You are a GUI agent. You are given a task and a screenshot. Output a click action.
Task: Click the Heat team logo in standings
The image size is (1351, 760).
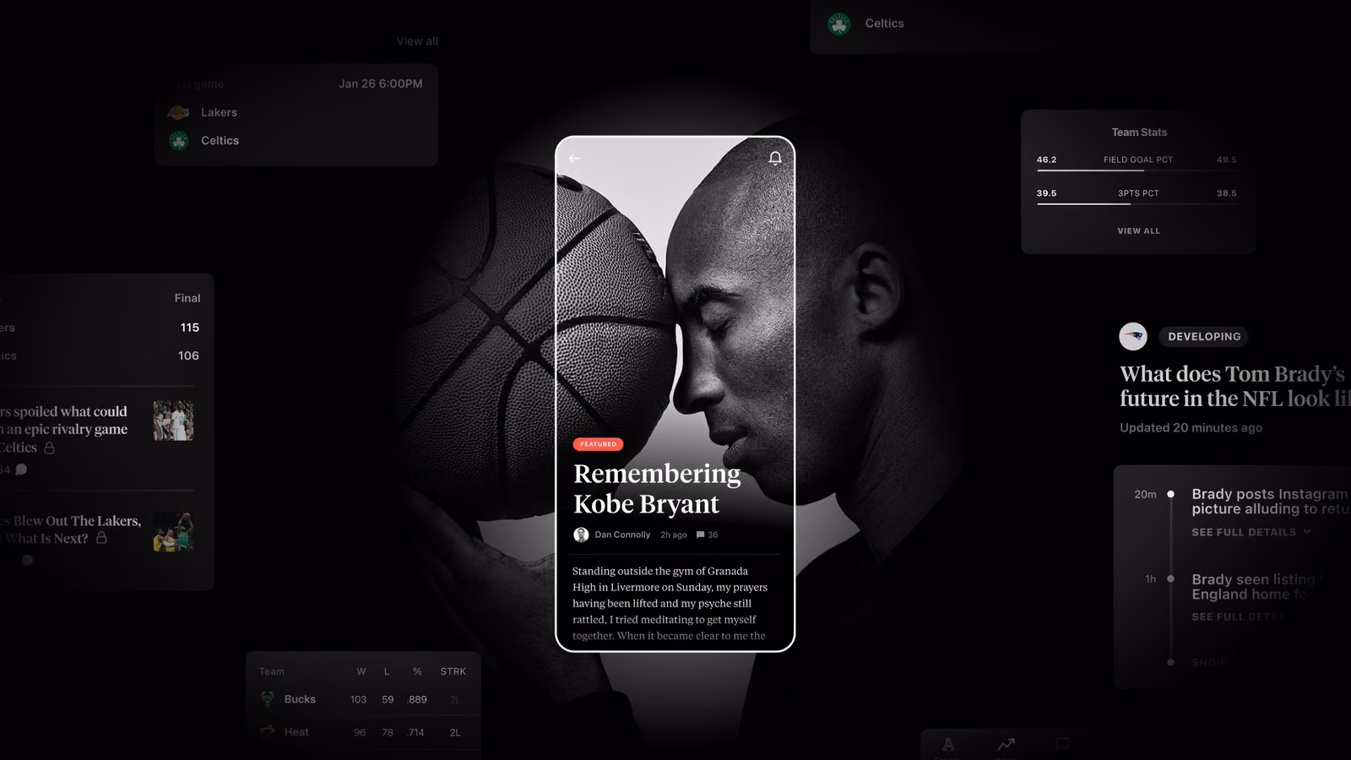tap(268, 731)
